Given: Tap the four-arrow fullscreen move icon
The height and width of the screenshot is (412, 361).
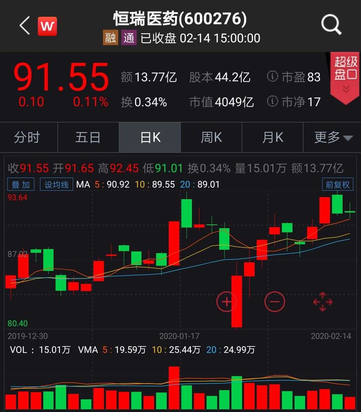Looking at the screenshot, I should [322, 302].
